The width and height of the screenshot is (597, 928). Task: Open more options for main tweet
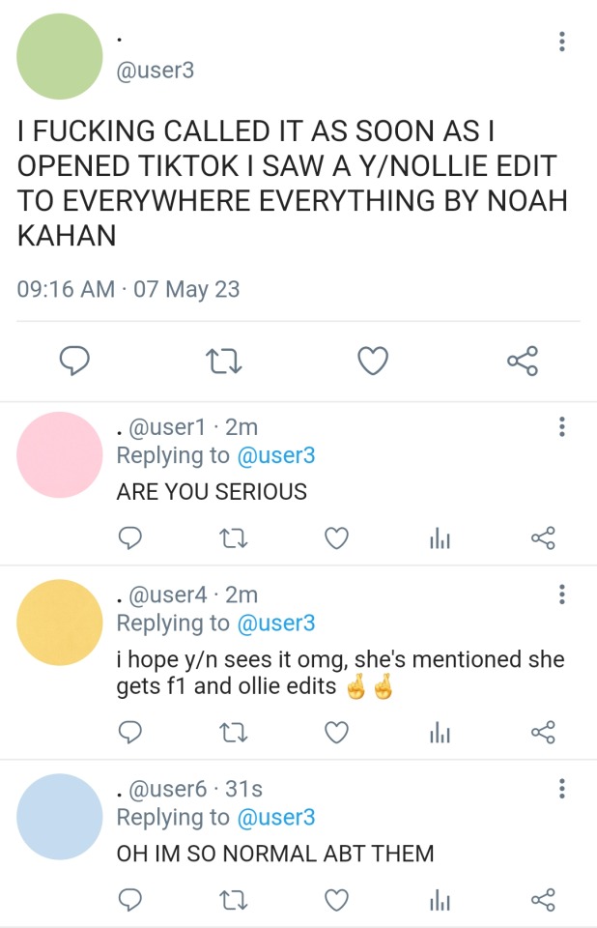562,42
